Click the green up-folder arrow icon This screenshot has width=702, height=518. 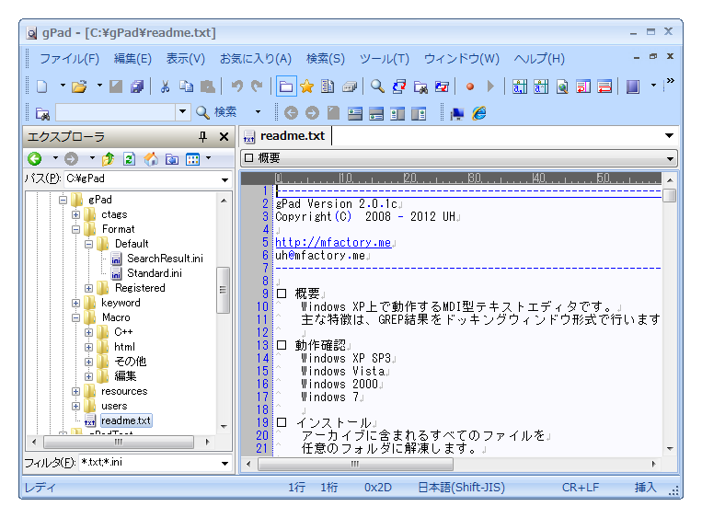click(x=109, y=159)
